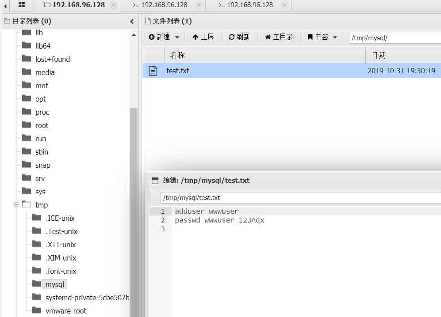Select the srv folder
The height and width of the screenshot is (317, 441).
(40, 178)
